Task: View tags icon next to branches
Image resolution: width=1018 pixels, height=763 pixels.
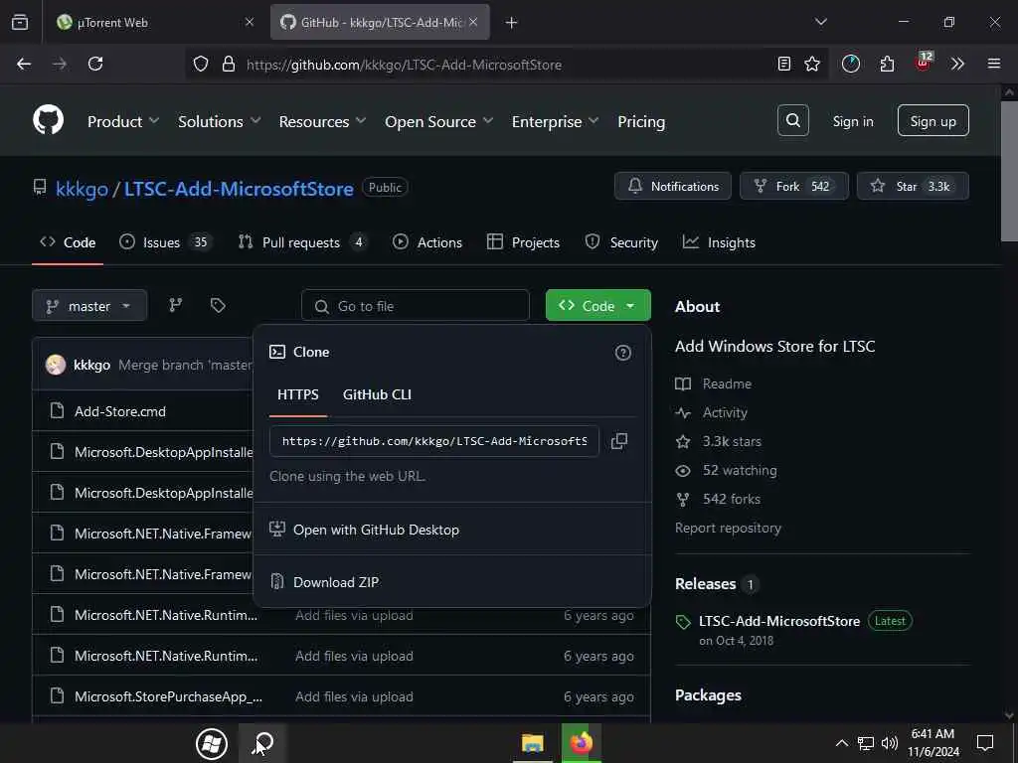Action: (x=218, y=305)
